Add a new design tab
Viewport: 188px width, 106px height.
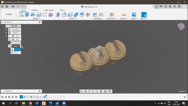[x=156, y=6]
